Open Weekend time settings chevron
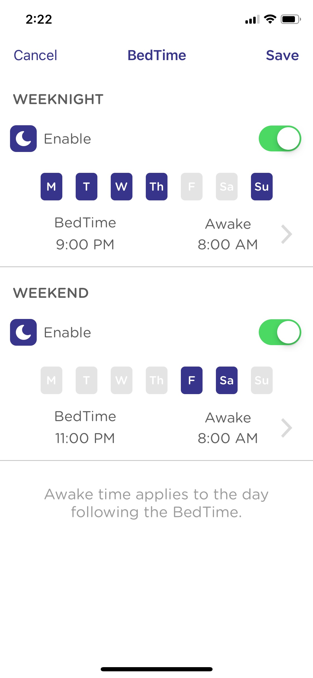The width and height of the screenshot is (313, 678). tap(287, 428)
